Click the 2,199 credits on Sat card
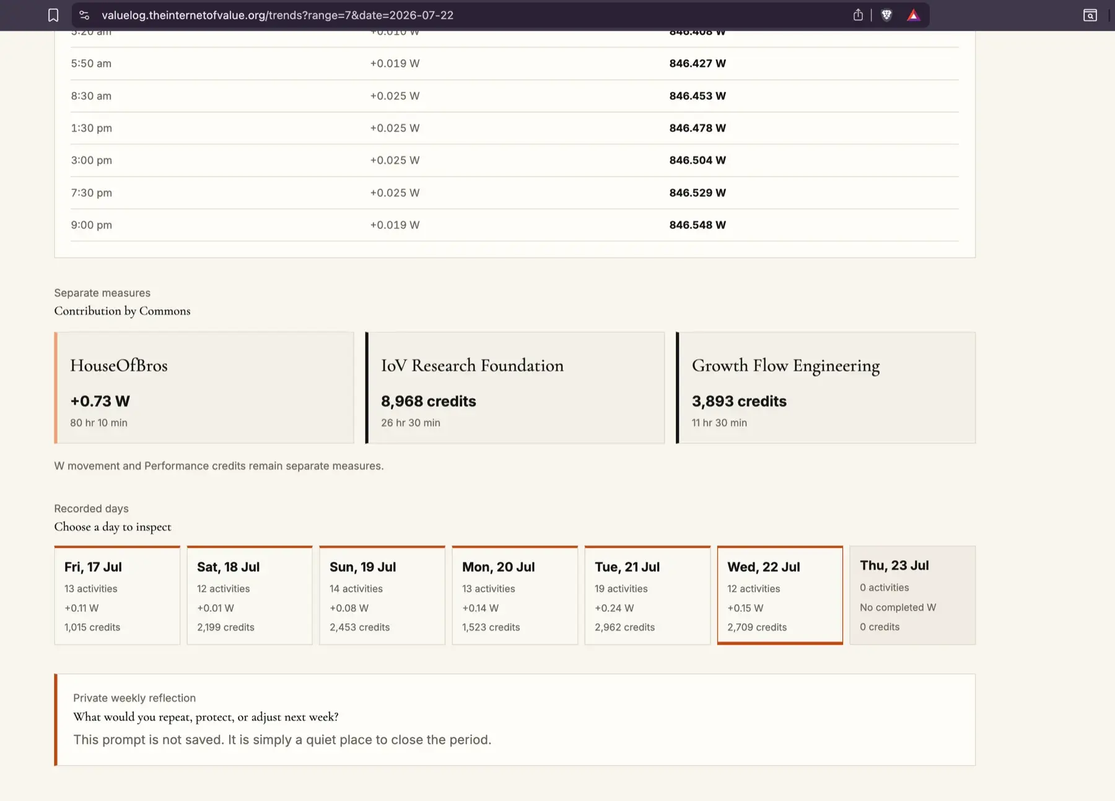The image size is (1115, 801). [225, 627]
